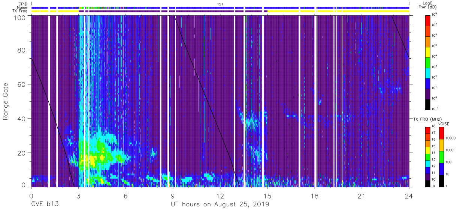Click the red top segment of the NOISE colorbar
This screenshot has height=212, width=460.
[x=441, y=133]
